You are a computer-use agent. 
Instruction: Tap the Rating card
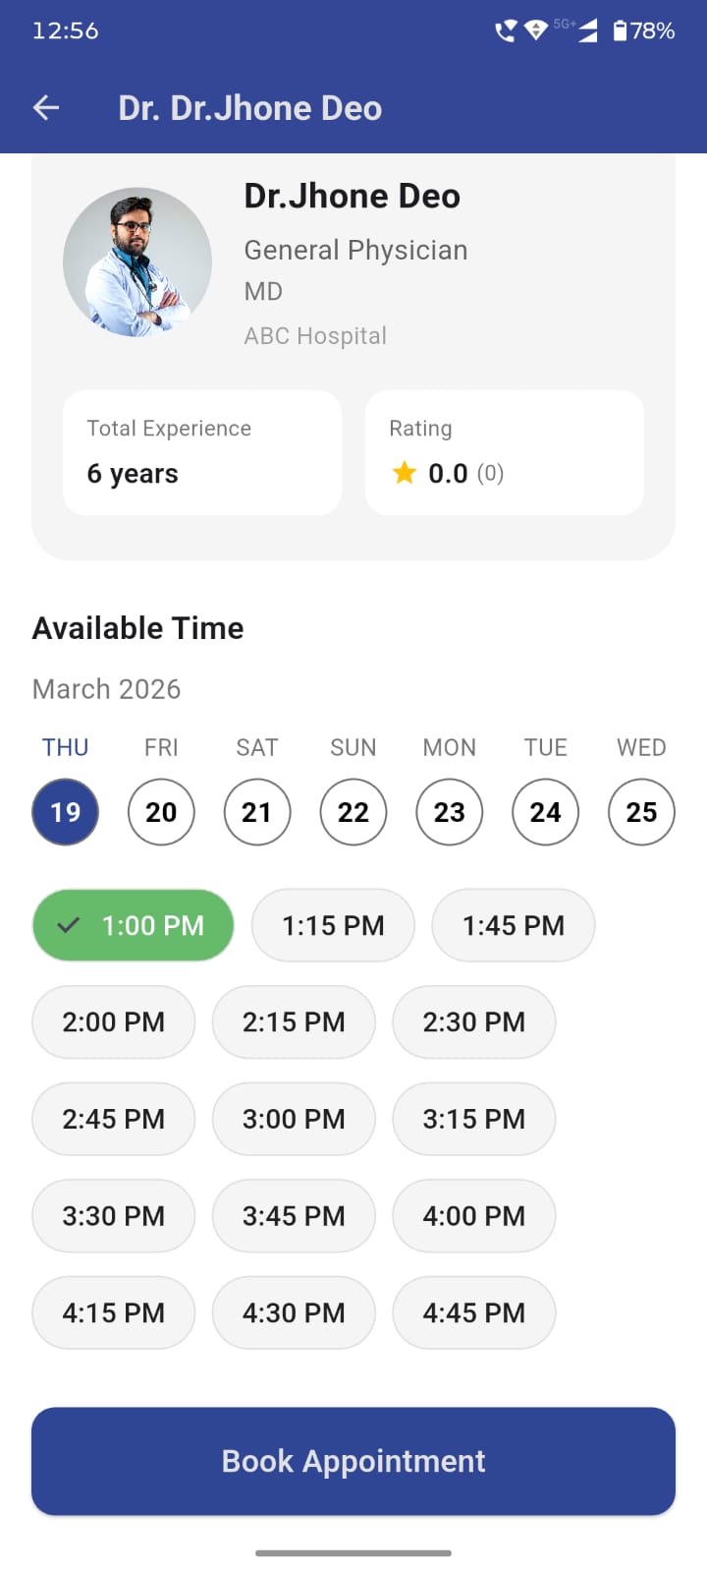[x=505, y=452]
